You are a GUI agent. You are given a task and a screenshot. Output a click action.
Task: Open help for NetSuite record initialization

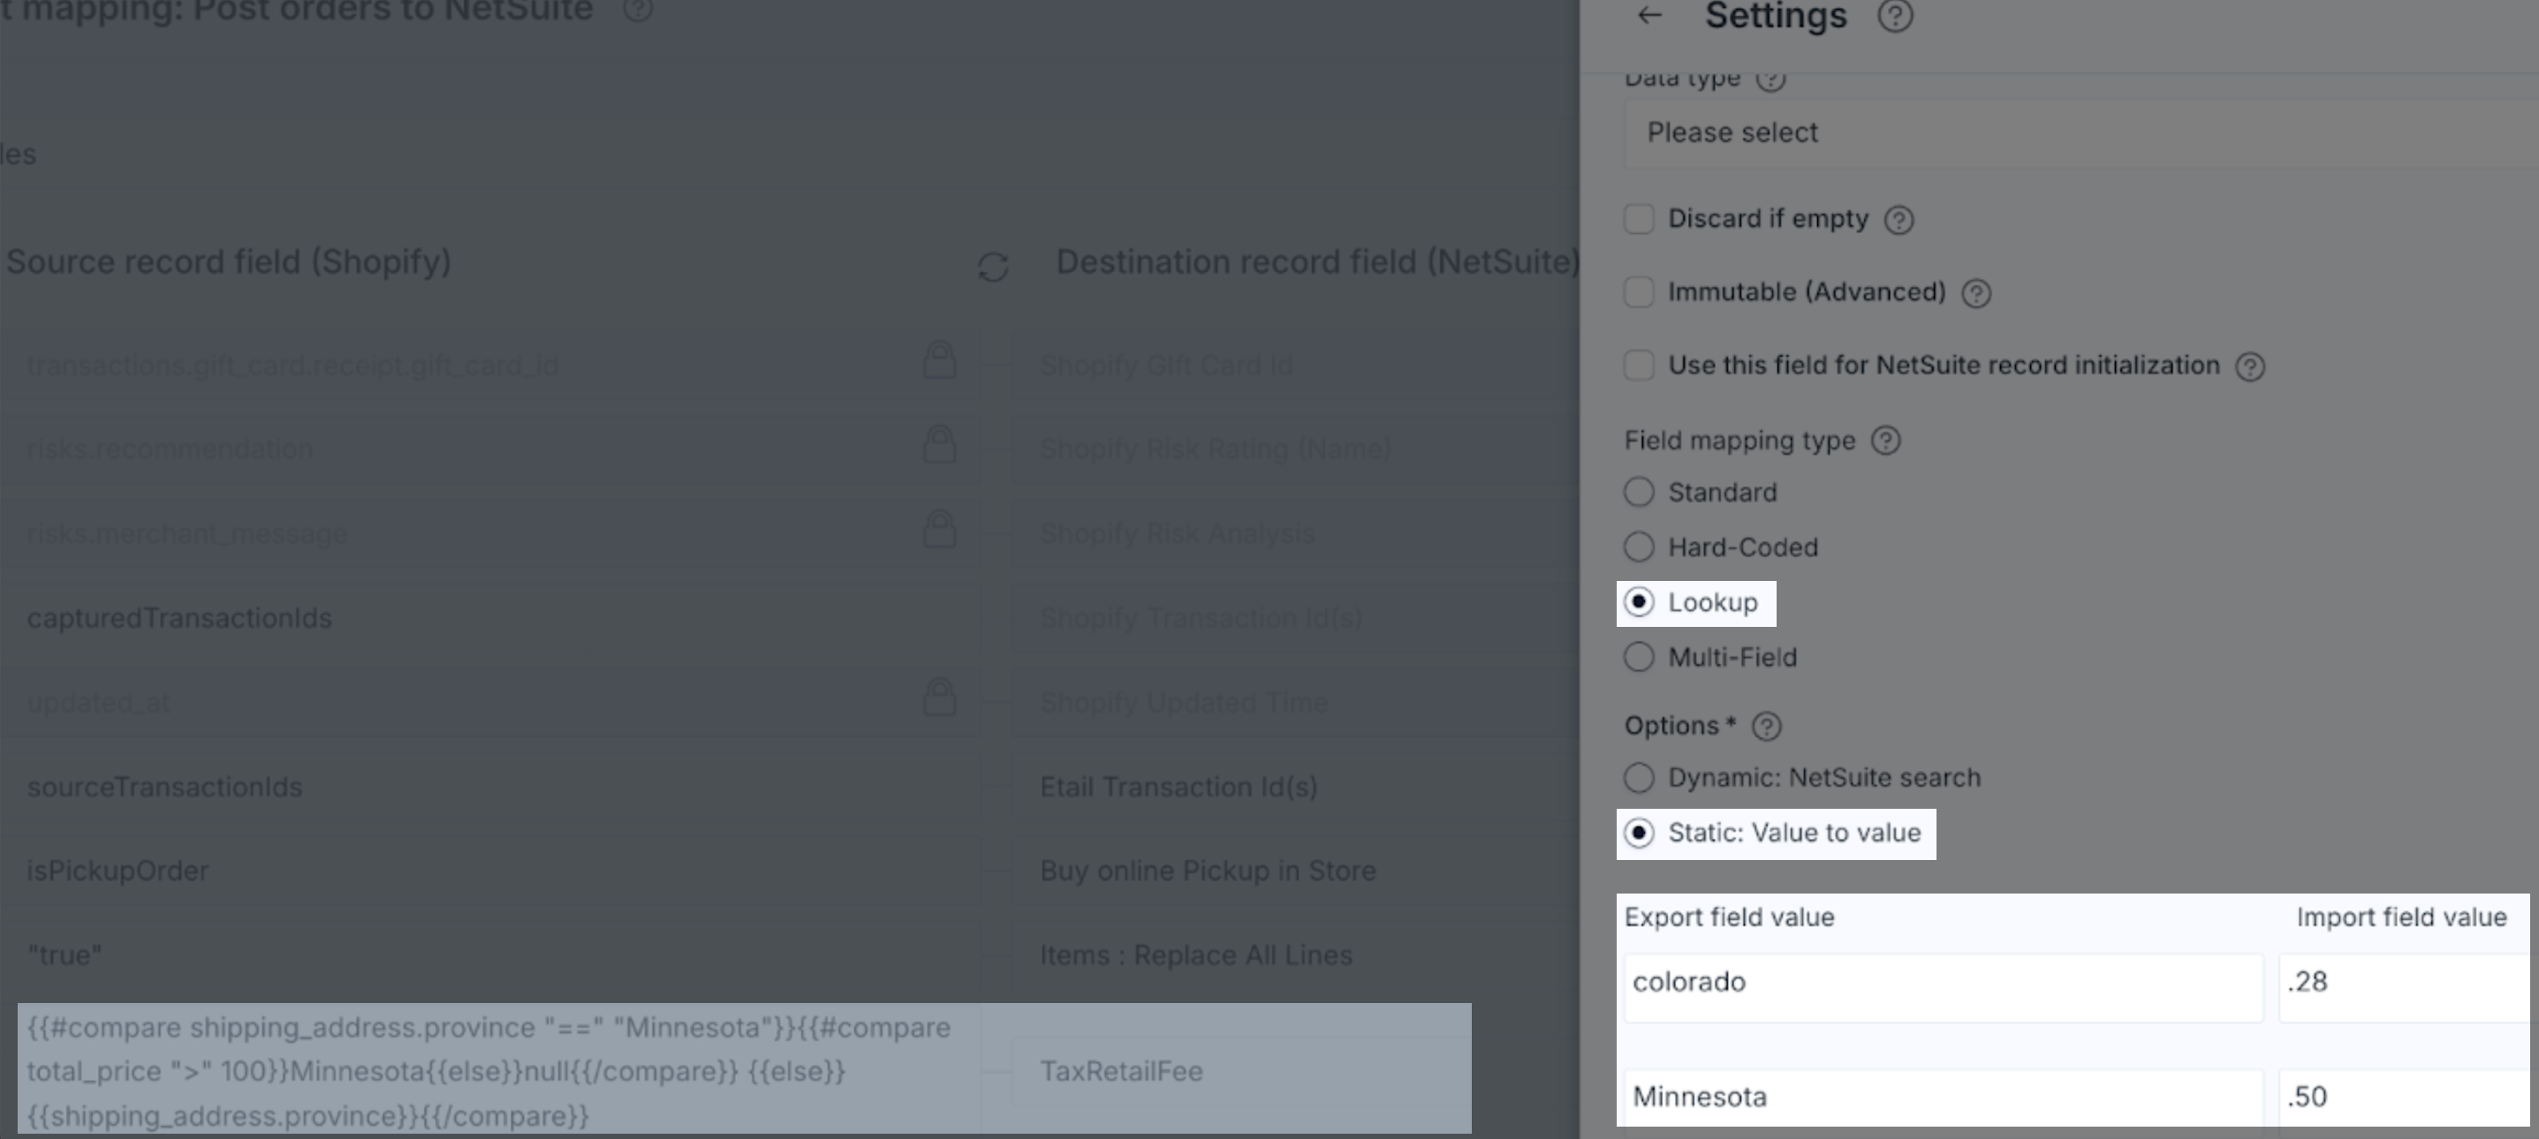(2249, 366)
